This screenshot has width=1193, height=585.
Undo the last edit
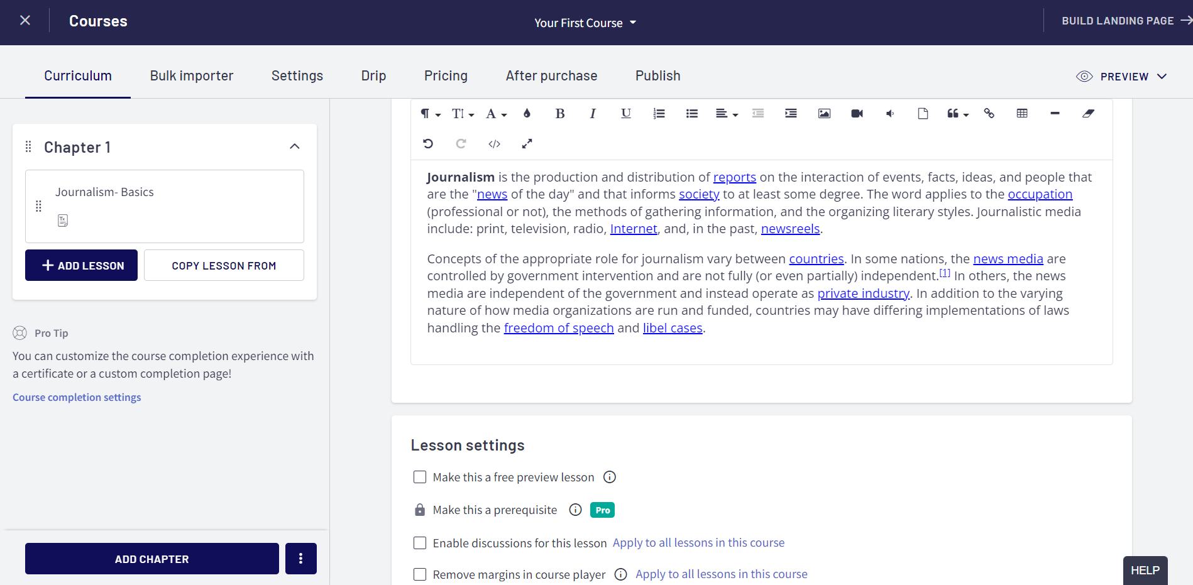pyautogui.click(x=428, y=144)
